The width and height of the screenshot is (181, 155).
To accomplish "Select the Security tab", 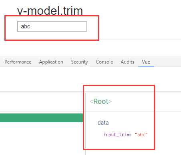I will 79,62.
